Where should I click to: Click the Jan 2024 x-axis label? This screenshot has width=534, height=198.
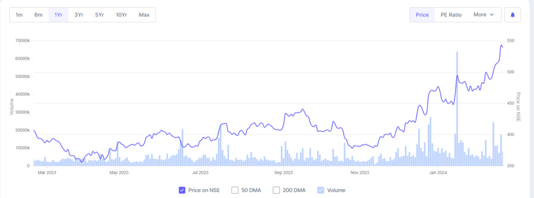pyautogui.click(x=438, y=172)
